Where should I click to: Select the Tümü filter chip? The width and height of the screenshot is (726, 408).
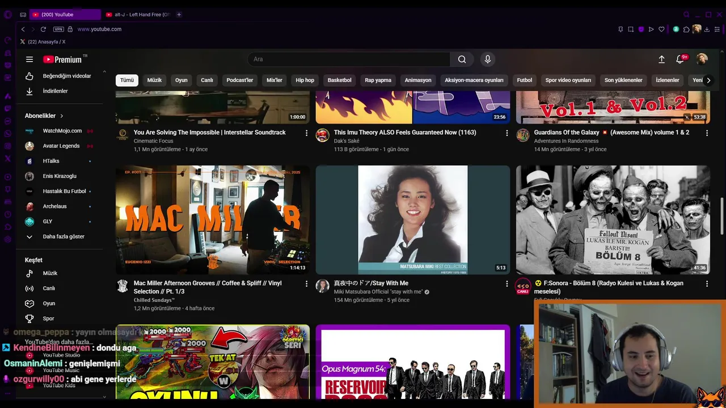point(127,80)
